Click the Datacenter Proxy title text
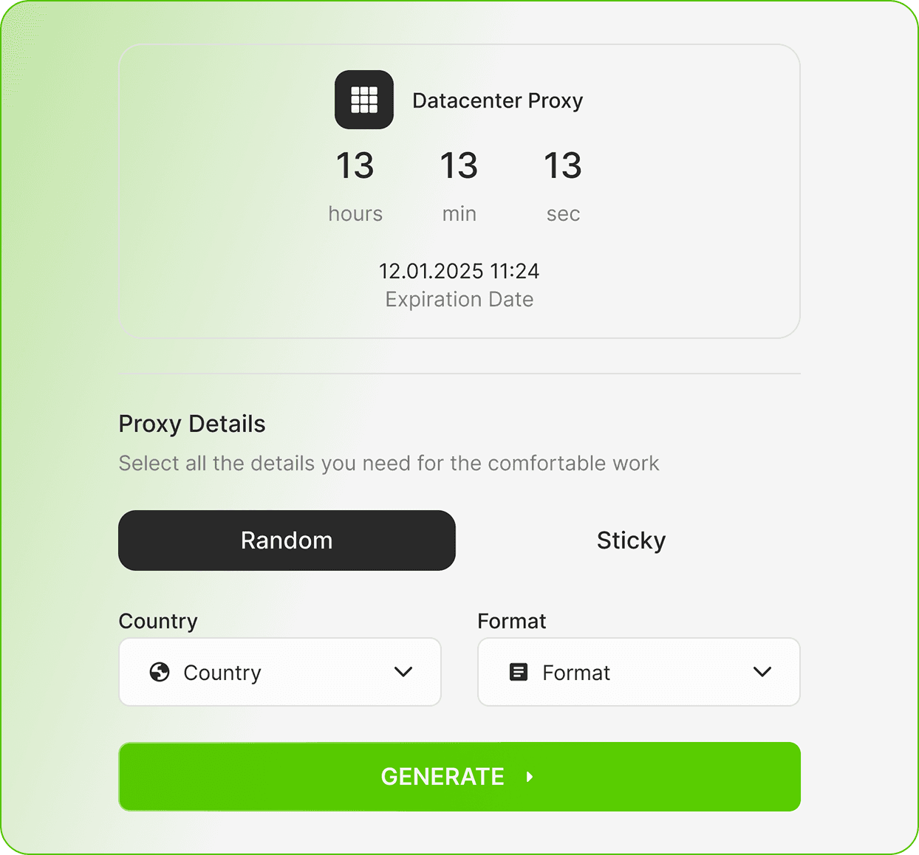Viewport: 919px width, 855px height. (x=497, y=100)
